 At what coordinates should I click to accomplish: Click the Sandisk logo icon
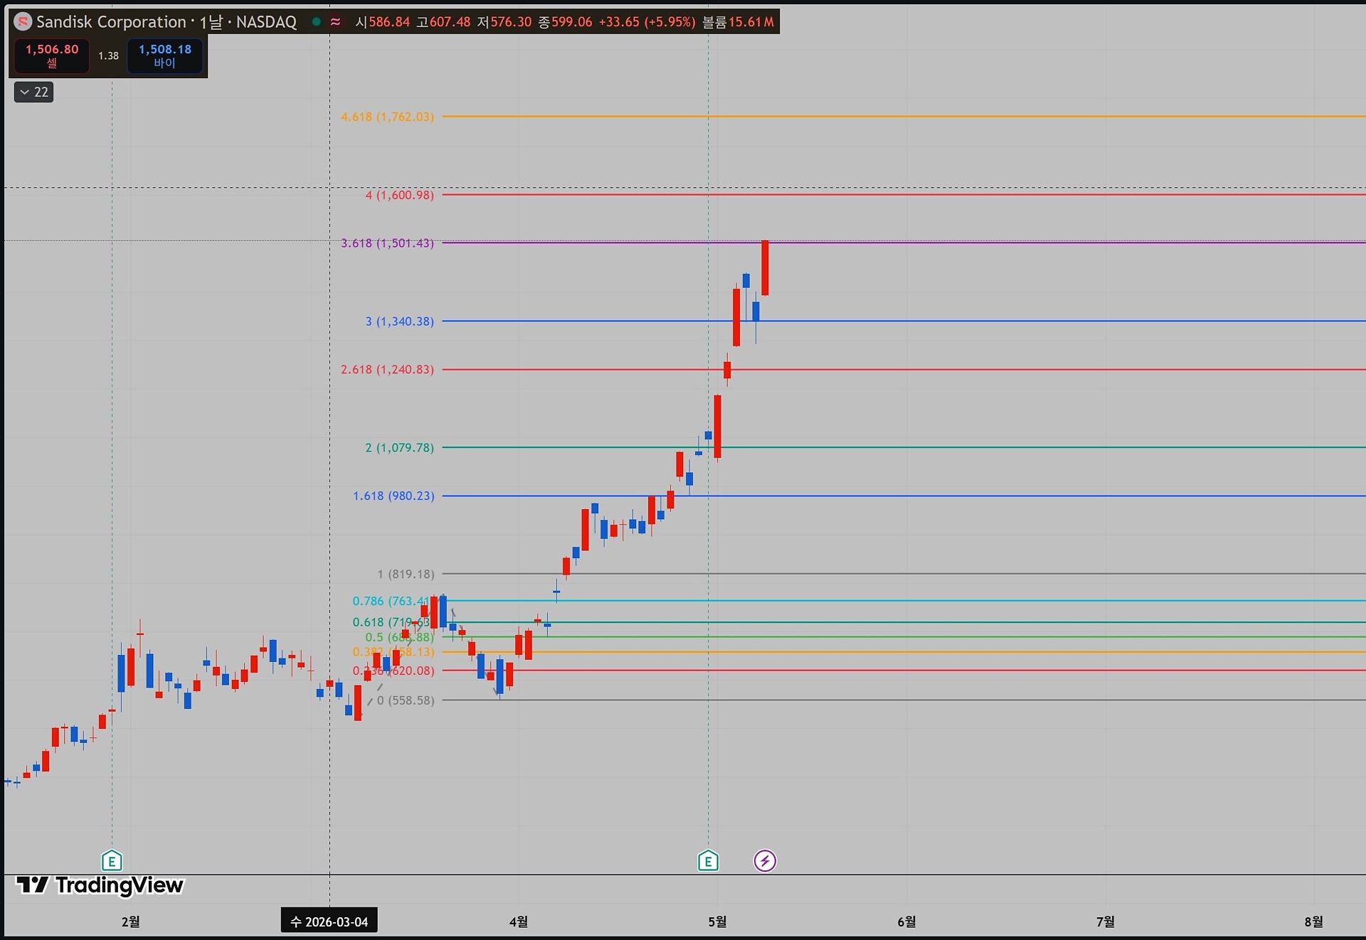[23, 22]
